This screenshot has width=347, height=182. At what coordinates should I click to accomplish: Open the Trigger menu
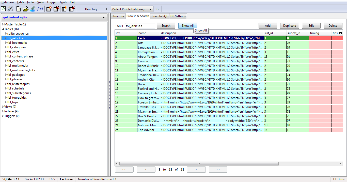52,2
